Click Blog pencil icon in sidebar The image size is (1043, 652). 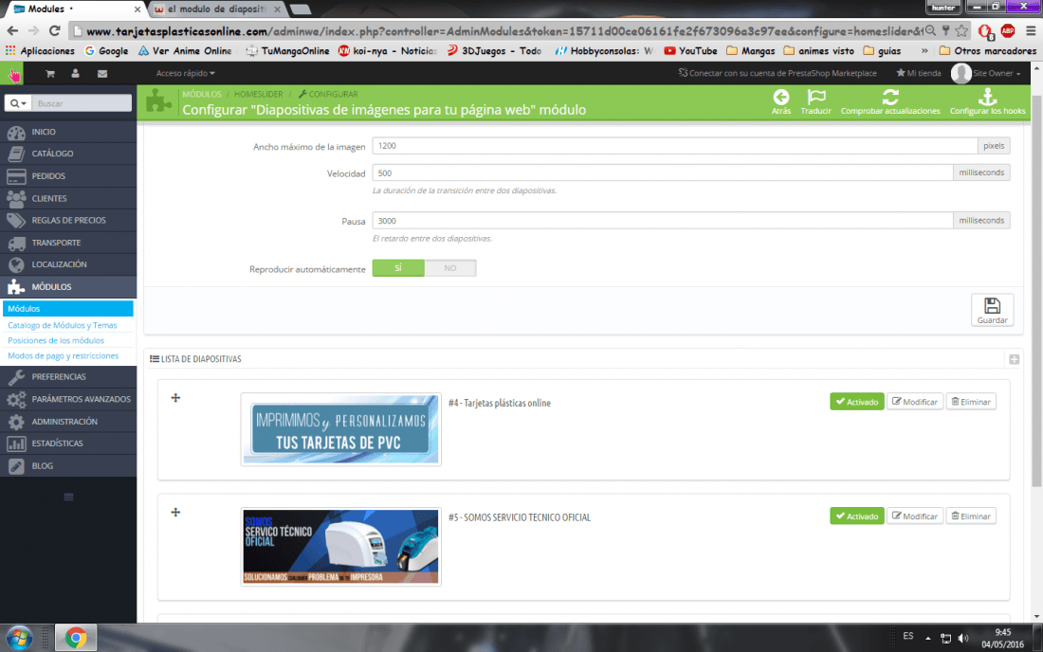tap(16, 466)
